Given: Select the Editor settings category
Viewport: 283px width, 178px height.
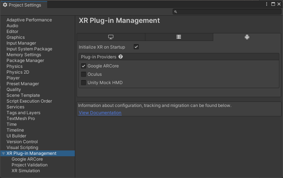Looking at the screenshot, I should (12, 31).
